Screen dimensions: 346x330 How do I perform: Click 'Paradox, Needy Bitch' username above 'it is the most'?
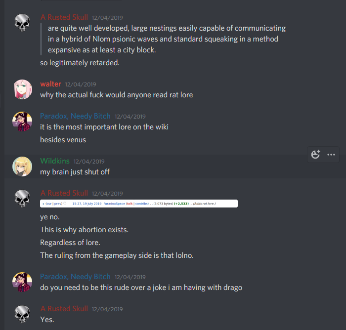(75, 116)
